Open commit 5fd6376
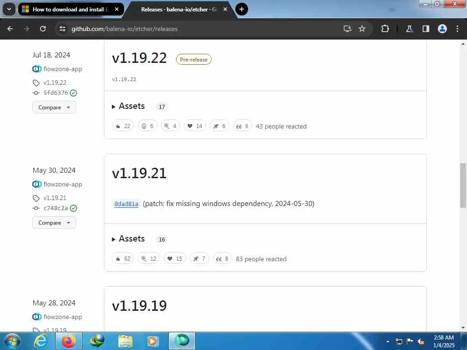 point(56,93)
